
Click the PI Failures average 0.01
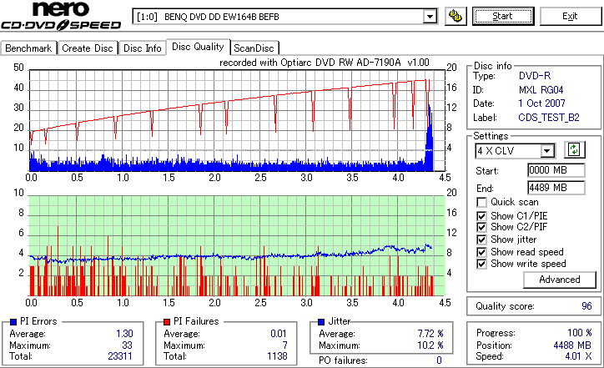coord(279,334)
